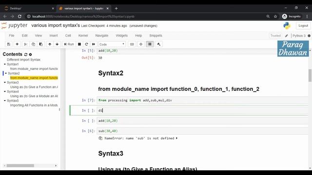Viewport: 312px width, 175px height.
Task: Refresh the Contents table icon
Action: (26, 54)
